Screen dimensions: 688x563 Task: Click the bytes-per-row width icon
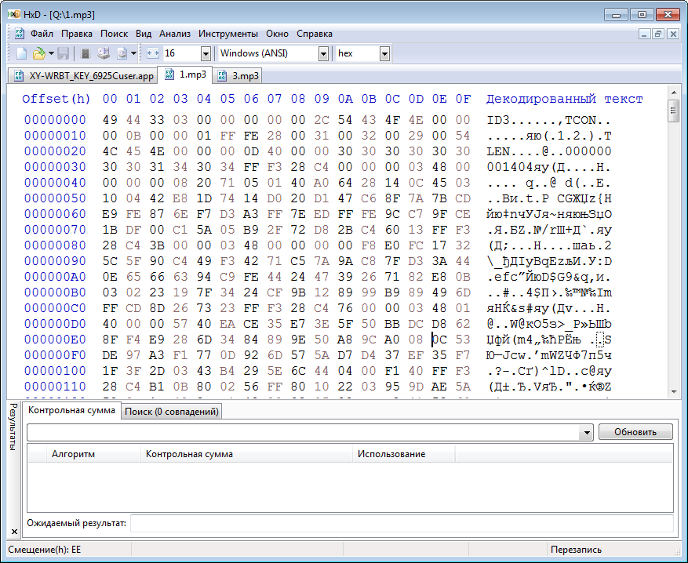tap(153, 53)
